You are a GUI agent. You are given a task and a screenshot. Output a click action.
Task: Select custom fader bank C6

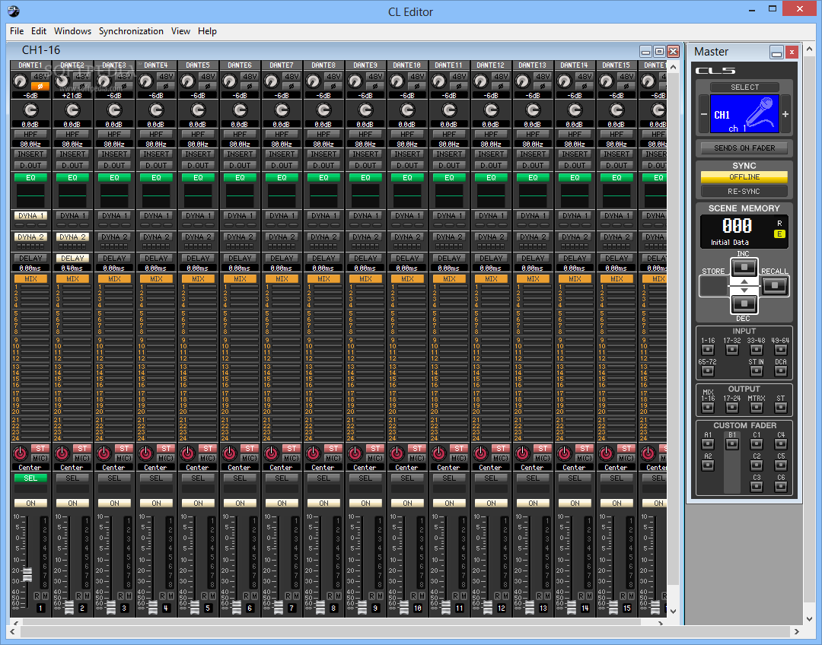pyautogui.click(x=781, y=486)
